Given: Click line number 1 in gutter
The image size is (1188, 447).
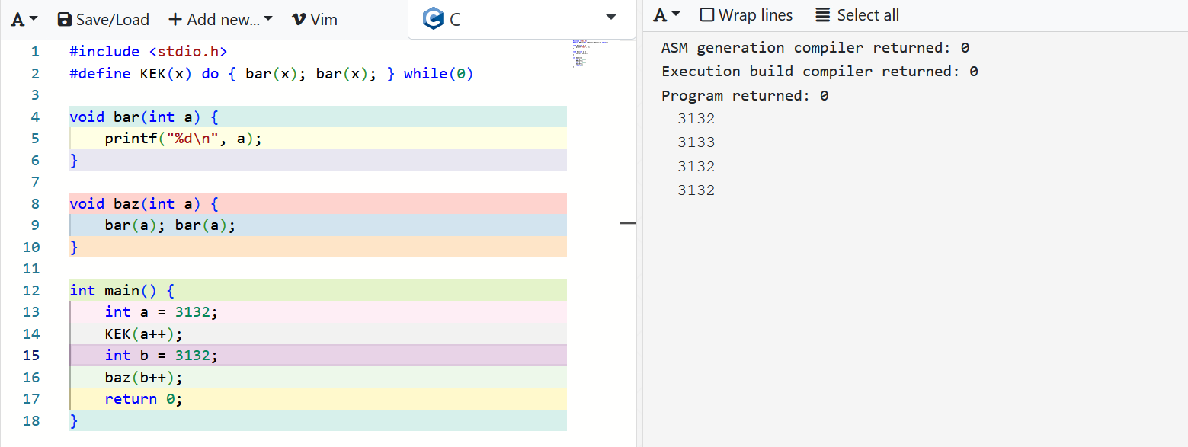Looking at the screenshot, I should point(34,52).
